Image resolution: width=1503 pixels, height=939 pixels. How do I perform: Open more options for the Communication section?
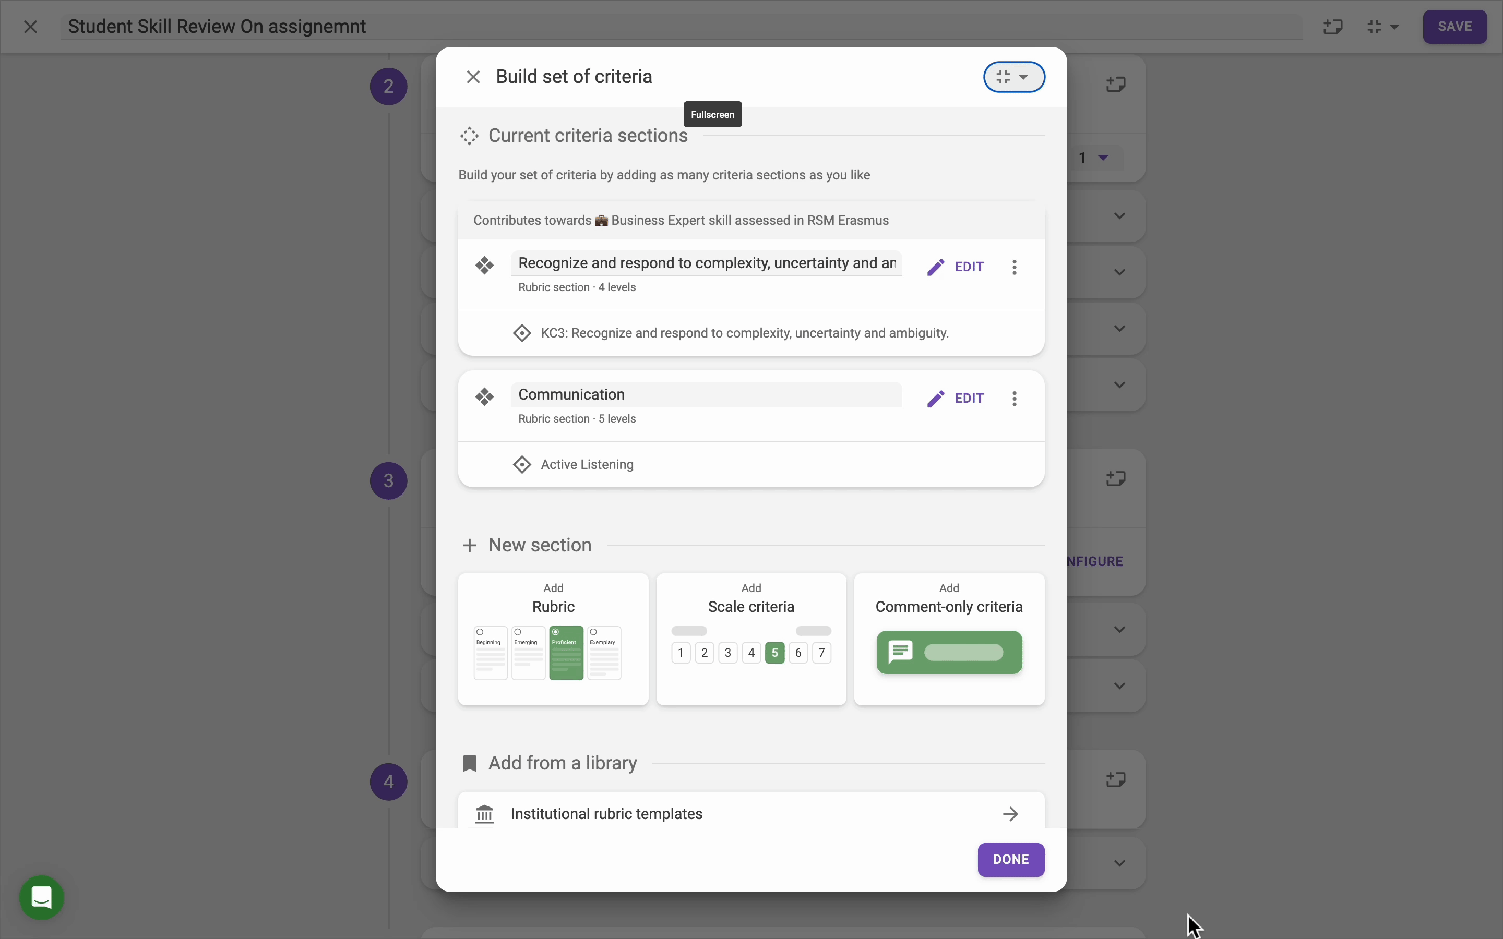pos(1014,398)
